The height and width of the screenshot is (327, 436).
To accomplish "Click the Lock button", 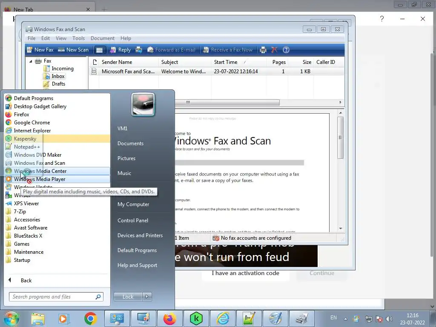I will click(128, 297).
